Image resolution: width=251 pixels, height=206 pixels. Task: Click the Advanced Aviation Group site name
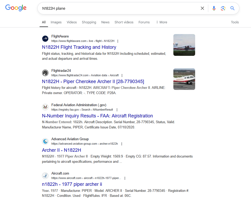pos(70,139)
